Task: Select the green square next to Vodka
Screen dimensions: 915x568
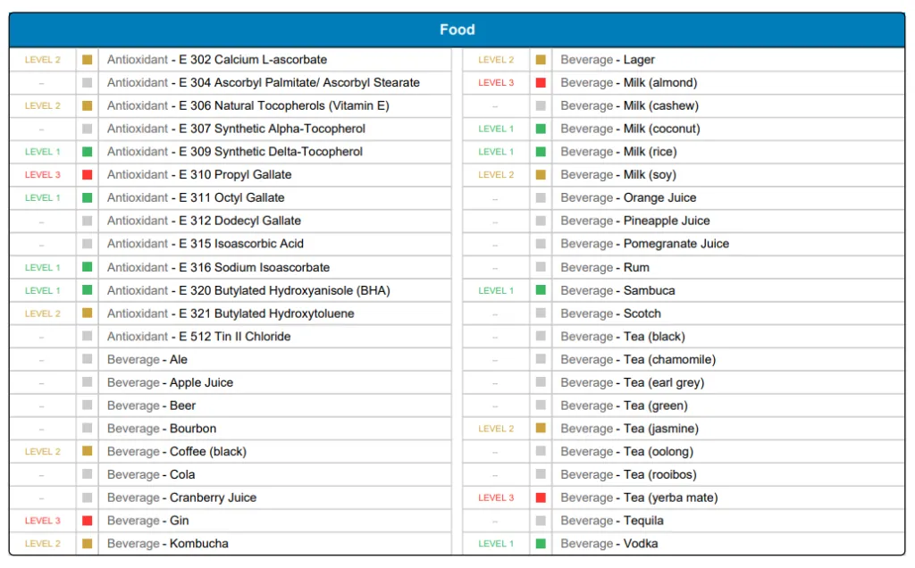Action: pos(541,543)
